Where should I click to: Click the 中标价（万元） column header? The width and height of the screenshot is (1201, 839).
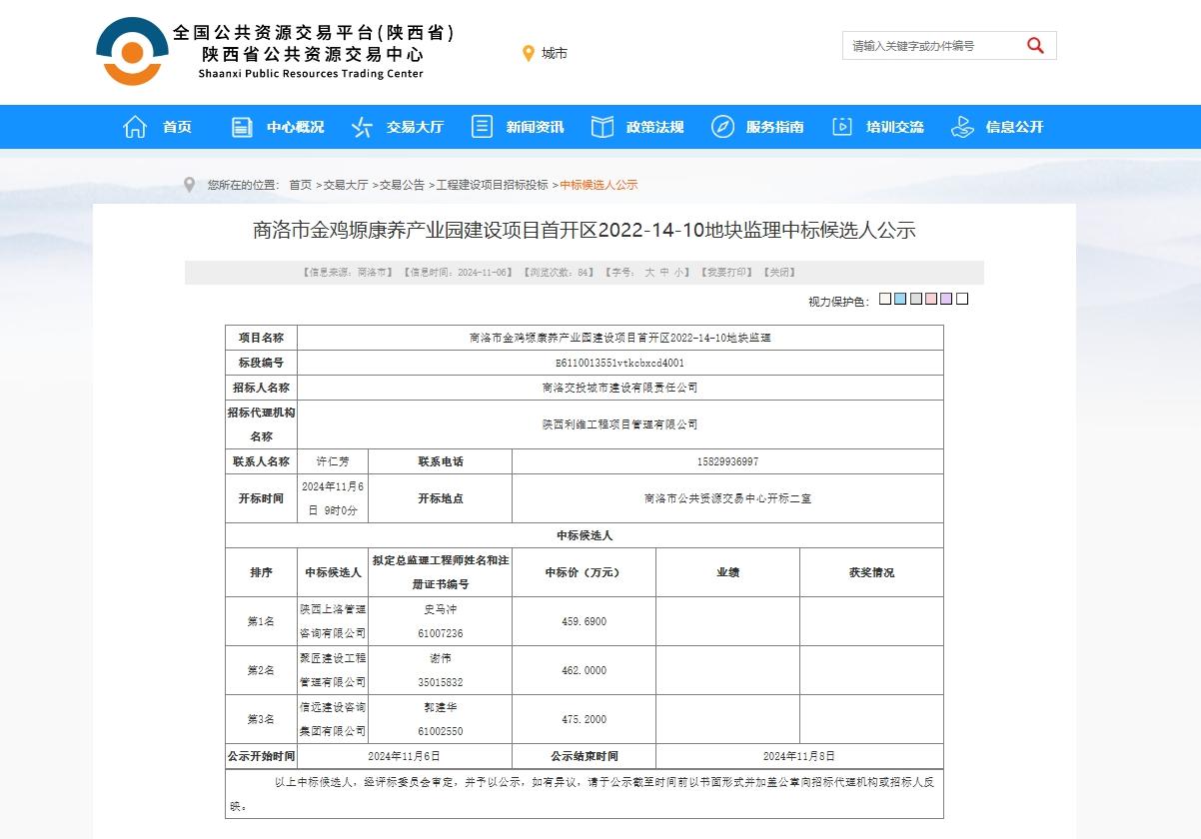tap(583, 572)
